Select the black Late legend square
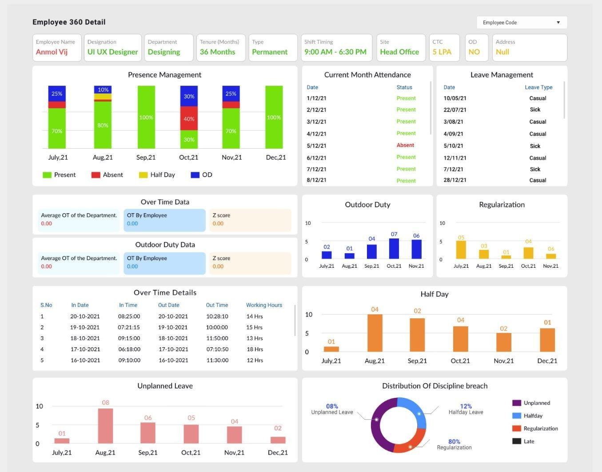This screenshot has width=602, height=472. pyautogui.click(x=516, y=441)
